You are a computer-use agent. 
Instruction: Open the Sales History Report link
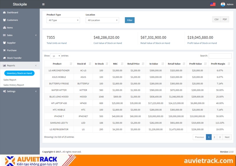[14, 85]
